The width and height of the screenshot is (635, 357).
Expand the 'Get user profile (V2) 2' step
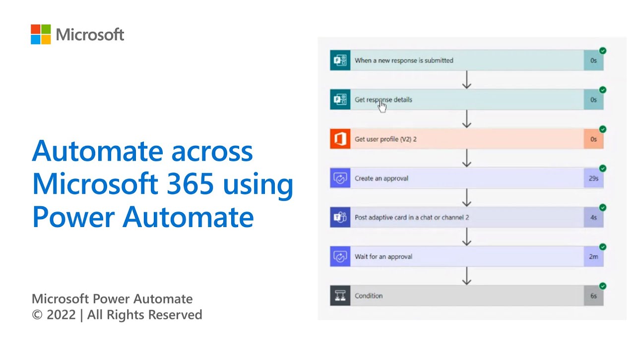[x=467, y=139]
